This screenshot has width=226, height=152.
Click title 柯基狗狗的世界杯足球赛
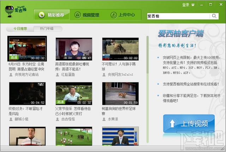(x=119, y=111)
